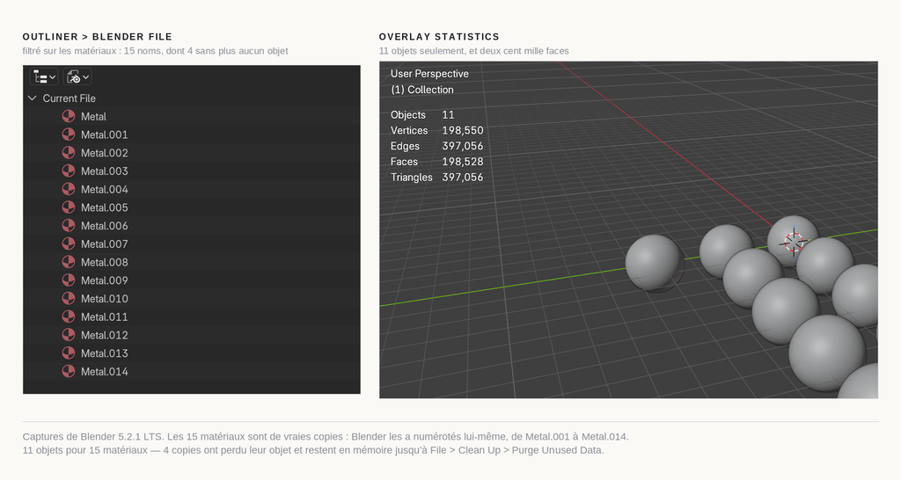Select the Metal.008 material name
This screenshot has height=480, width=901.
tap(105, 262)
